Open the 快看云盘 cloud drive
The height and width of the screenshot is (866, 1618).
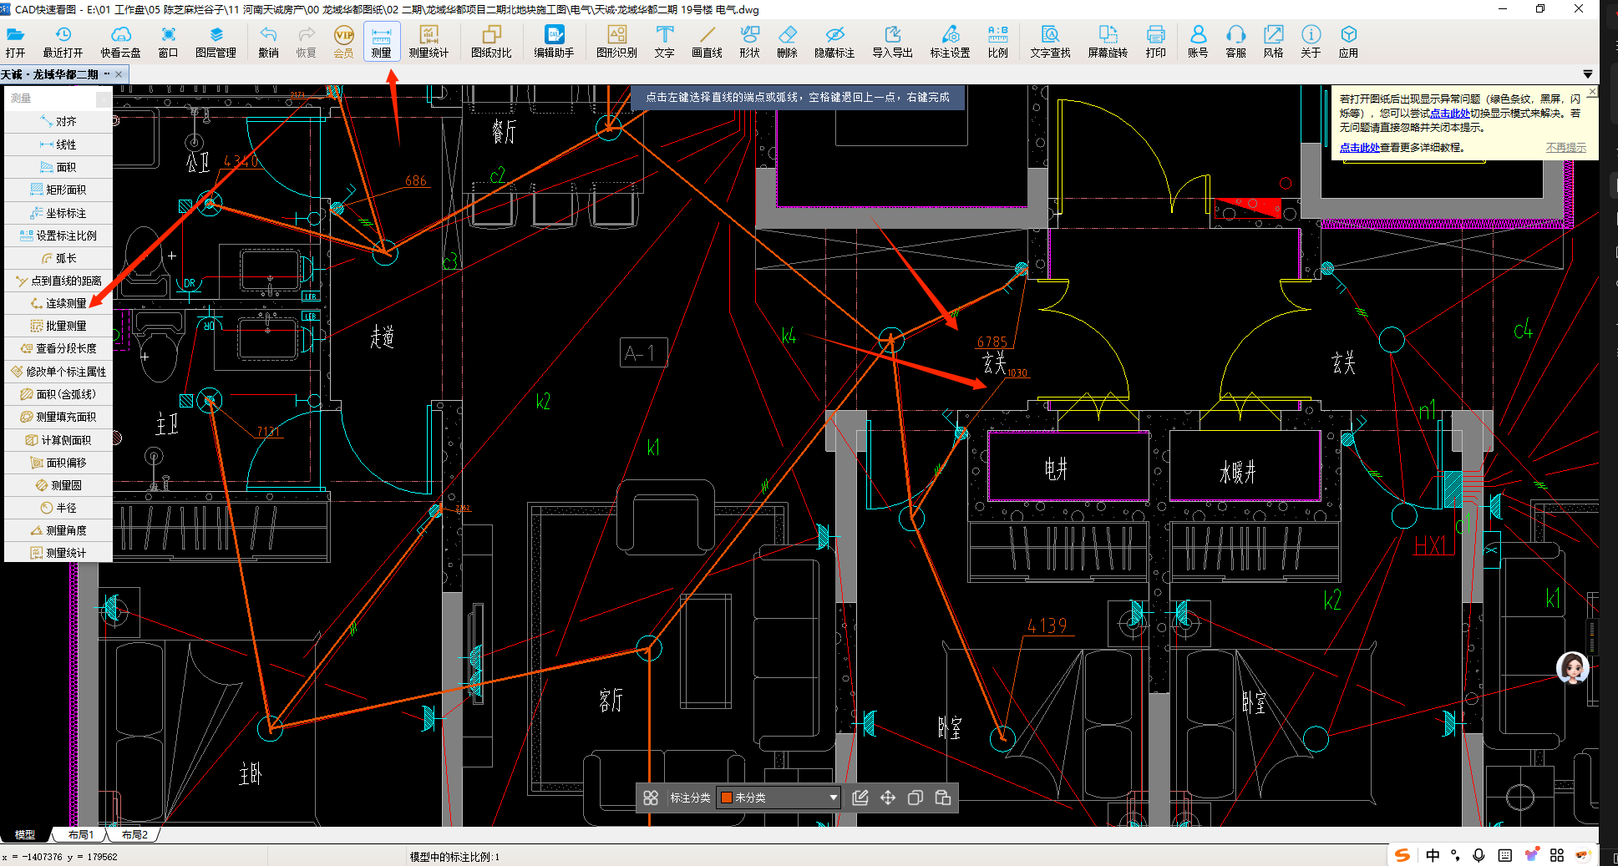(x=120, y=41)
